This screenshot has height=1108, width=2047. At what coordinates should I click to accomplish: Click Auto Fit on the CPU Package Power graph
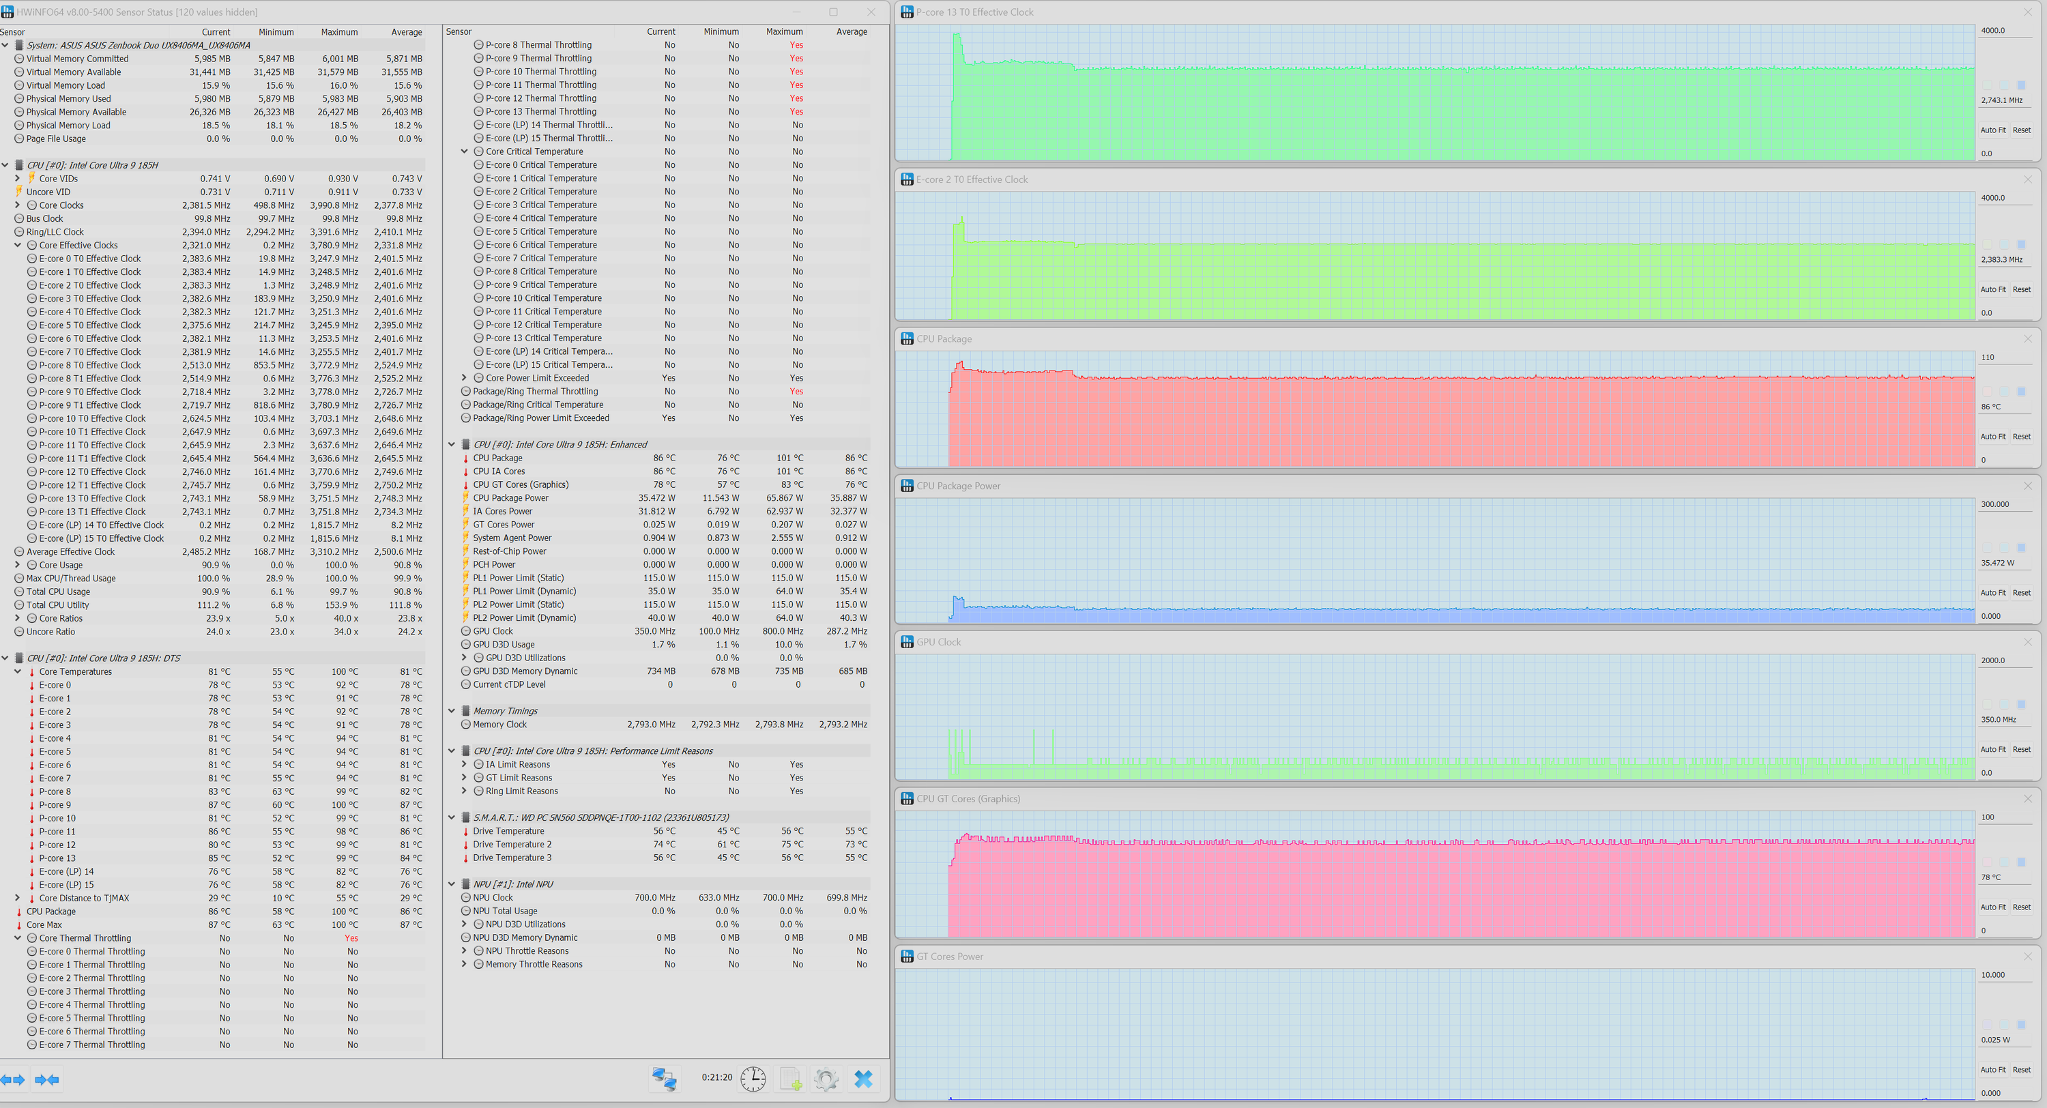pyautogui.click(x=1992, y=593)
